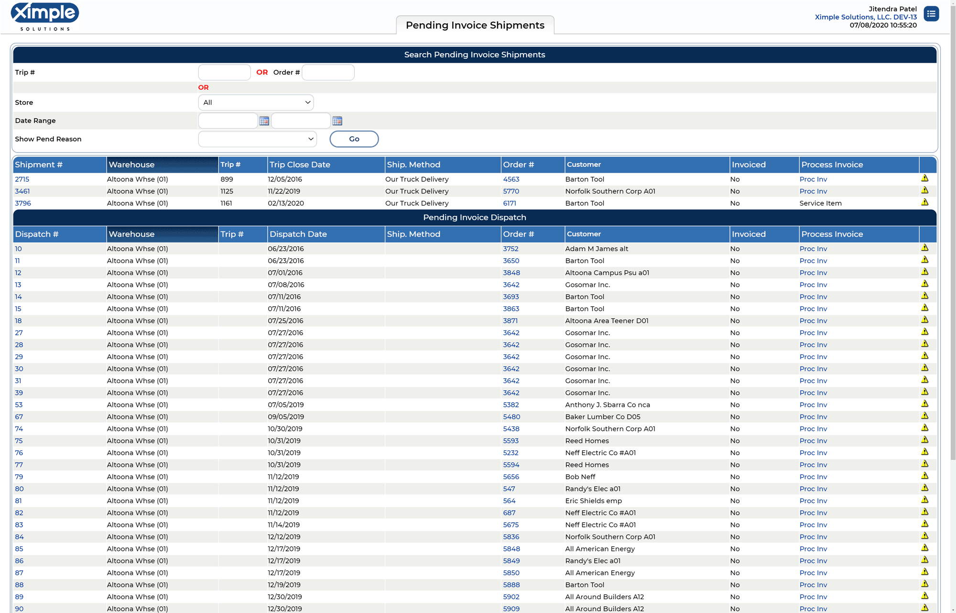Screen dimensions: 956x613
Task: Open dispatch 10 details
Action: point(18,249)
